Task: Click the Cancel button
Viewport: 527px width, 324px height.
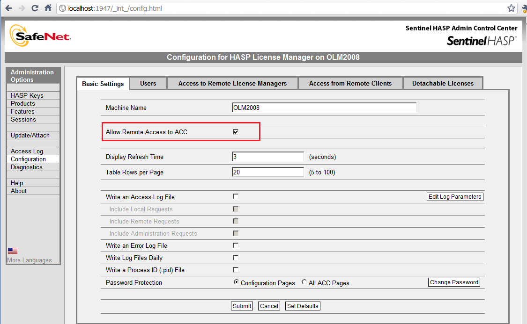Action: pos(269,306)
